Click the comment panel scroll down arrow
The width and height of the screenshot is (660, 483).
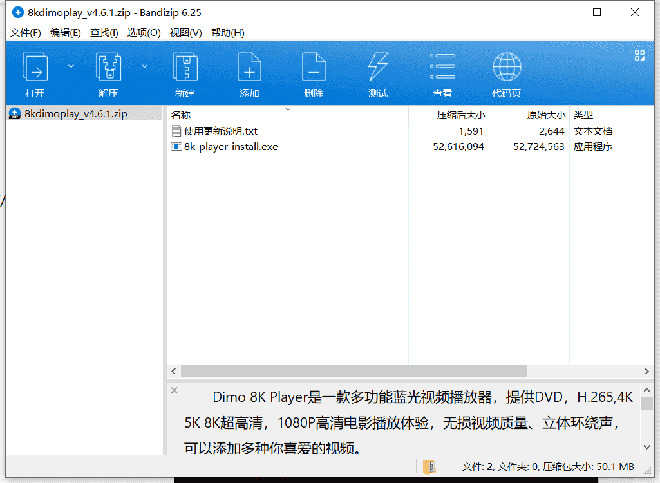647,447
